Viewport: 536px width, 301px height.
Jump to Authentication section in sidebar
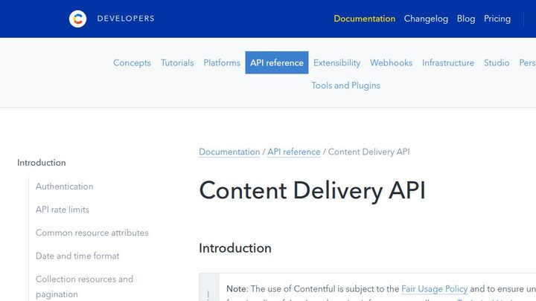click(64, 187)
